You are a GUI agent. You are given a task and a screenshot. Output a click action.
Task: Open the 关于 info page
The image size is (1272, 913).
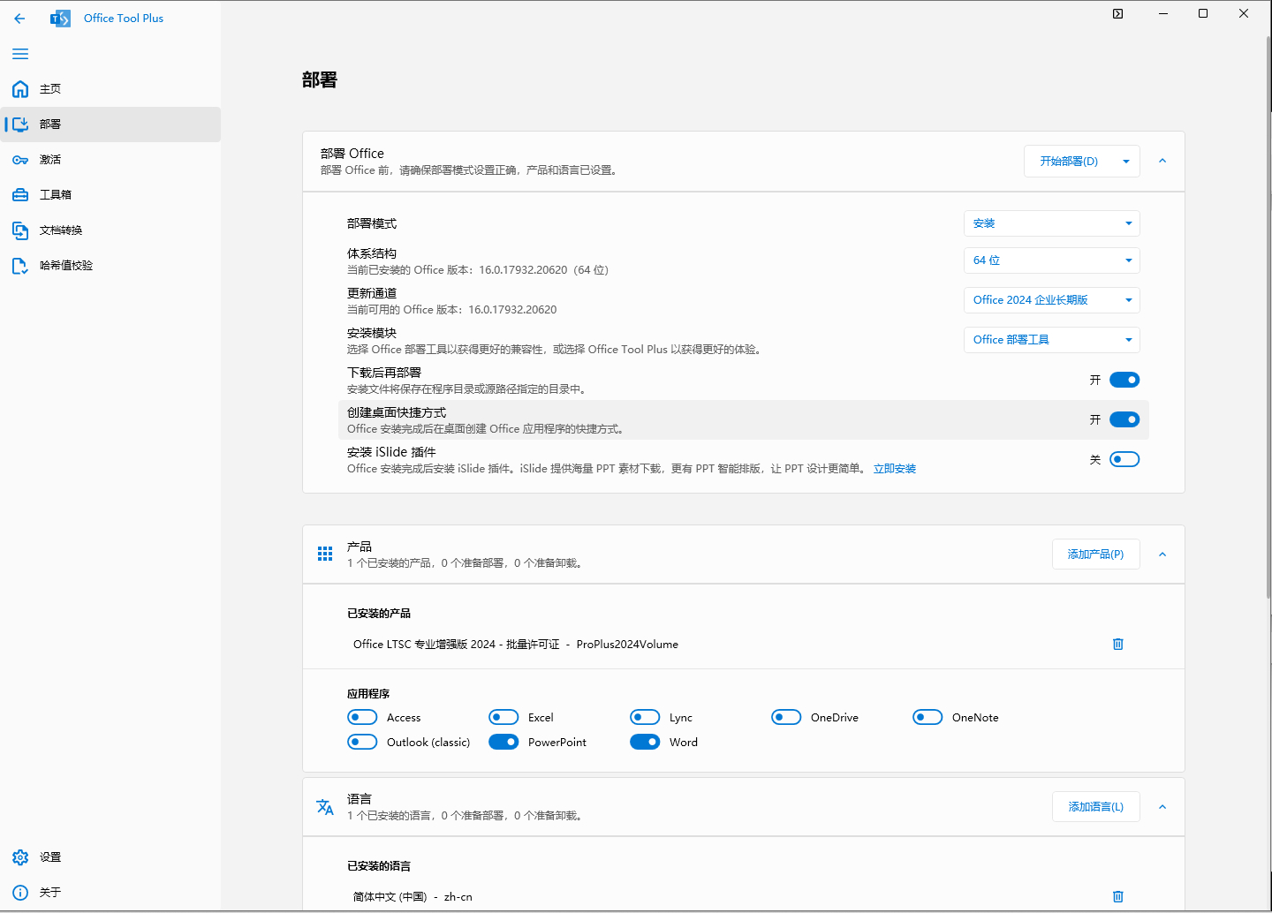[x=20, y=893]
